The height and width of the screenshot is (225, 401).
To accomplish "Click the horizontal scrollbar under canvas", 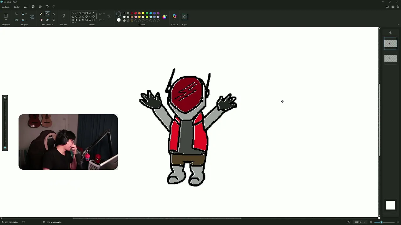I will click(x=157, y=218).
